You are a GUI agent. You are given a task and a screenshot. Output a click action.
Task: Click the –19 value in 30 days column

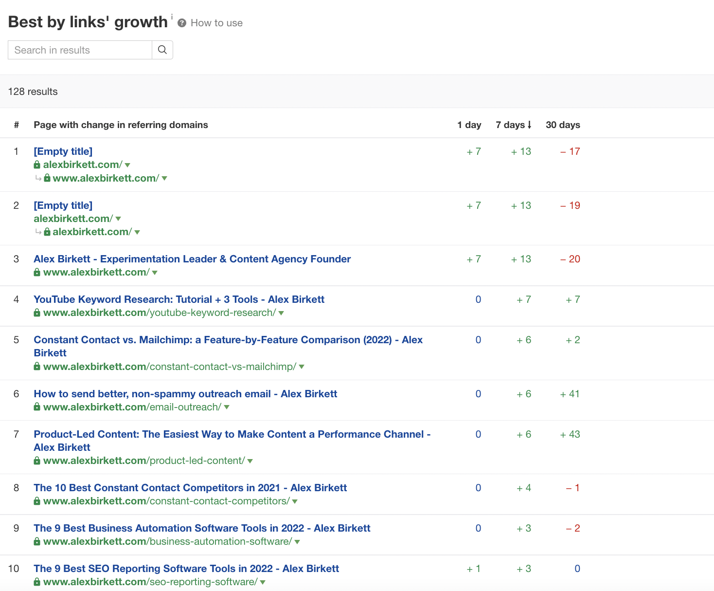570,205
